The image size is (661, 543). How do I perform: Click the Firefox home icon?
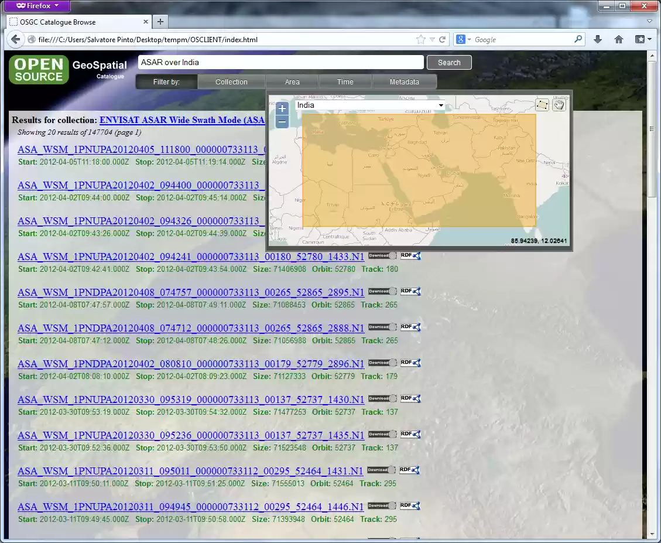coord(618,39)
